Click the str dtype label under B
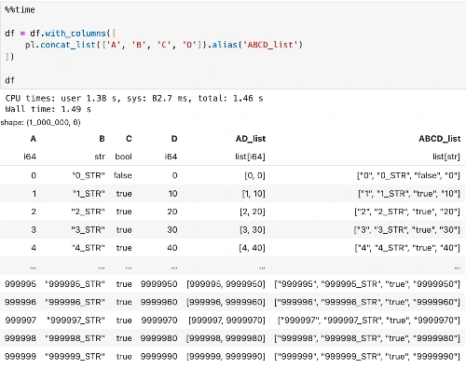The image size is (466, 369). [x=100, y=157]
